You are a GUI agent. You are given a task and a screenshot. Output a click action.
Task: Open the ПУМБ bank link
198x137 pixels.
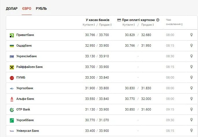(21, 77)
